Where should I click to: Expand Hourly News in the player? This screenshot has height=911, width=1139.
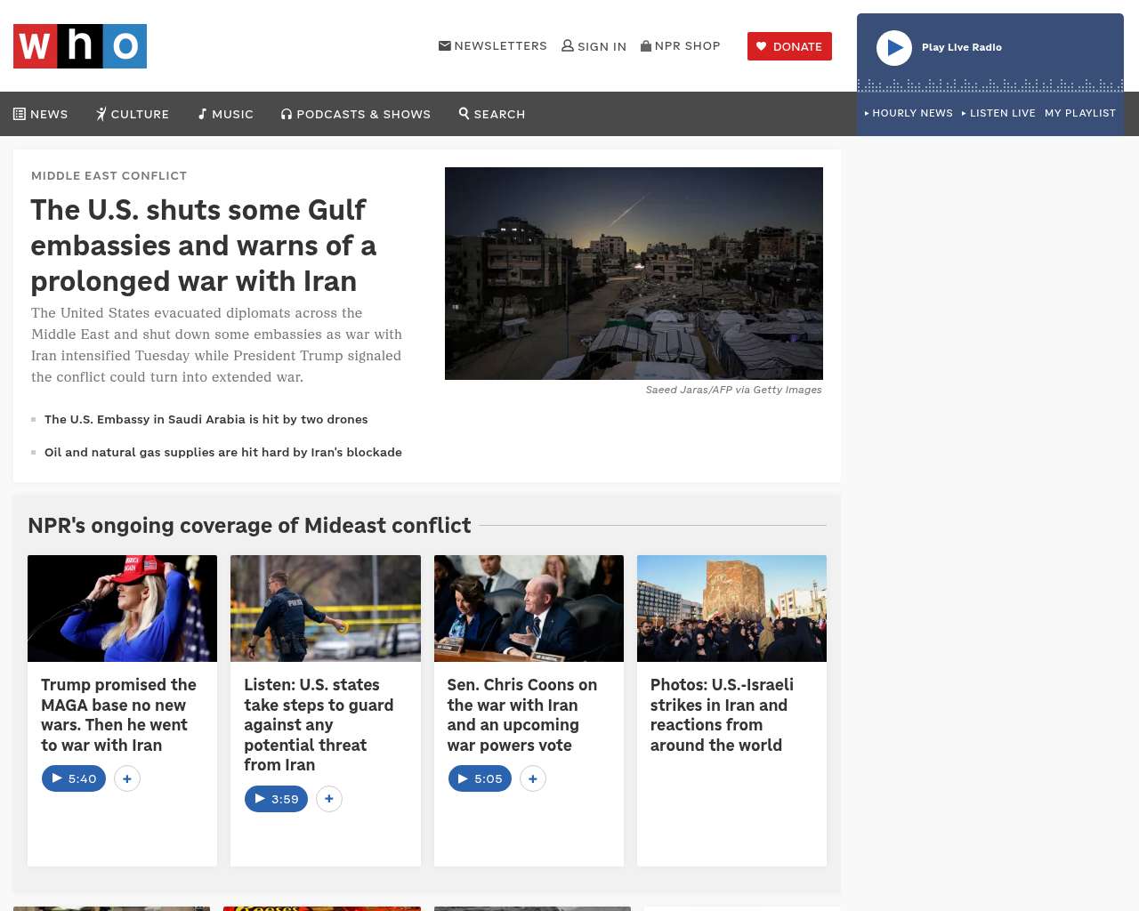click(x=909, y=113)
